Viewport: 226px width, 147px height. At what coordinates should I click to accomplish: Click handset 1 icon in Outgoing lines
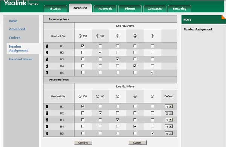[47, 107]
